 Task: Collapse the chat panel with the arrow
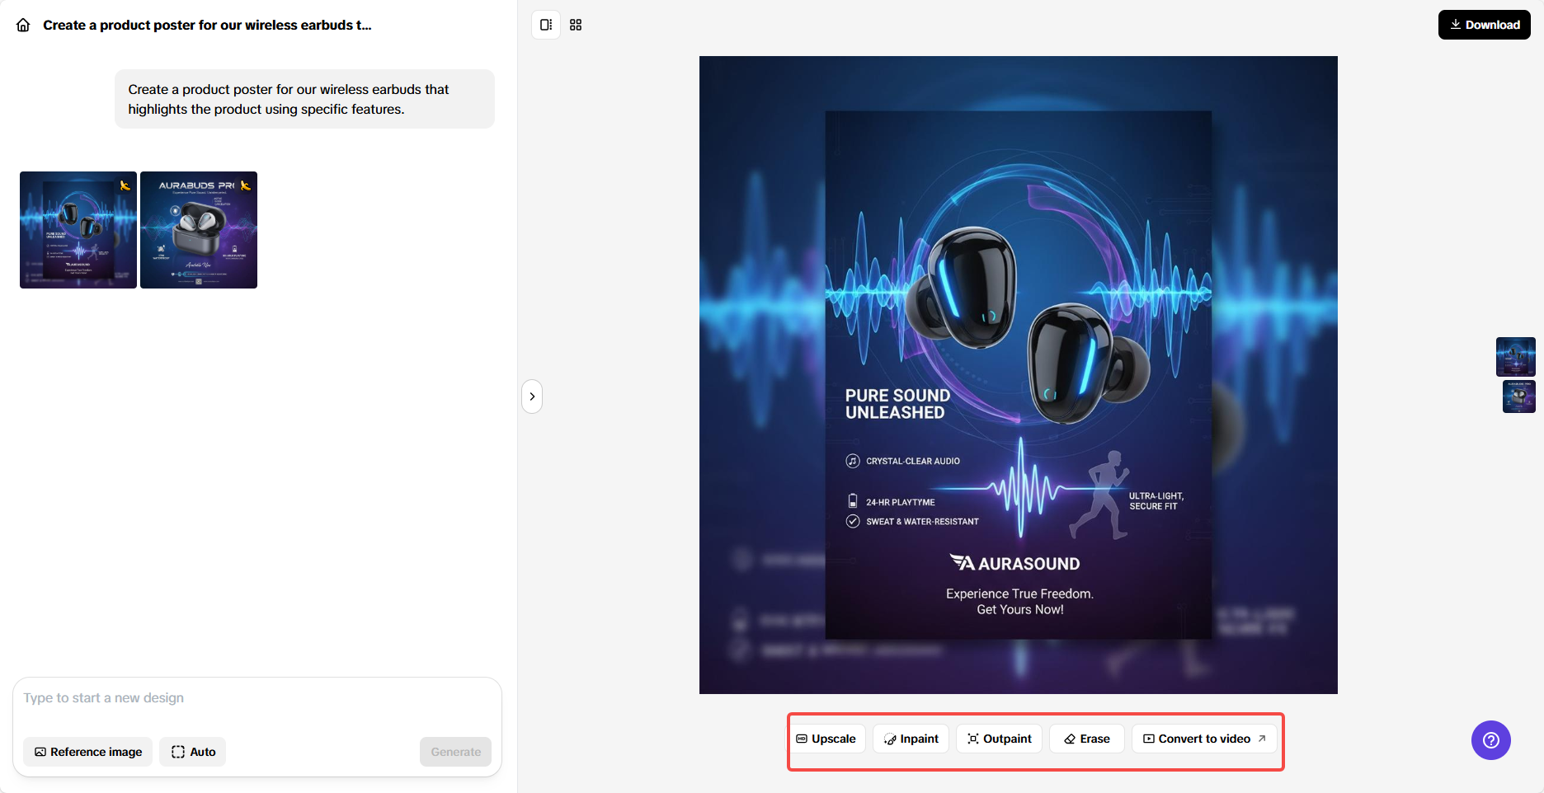click(x=532, y=396)
